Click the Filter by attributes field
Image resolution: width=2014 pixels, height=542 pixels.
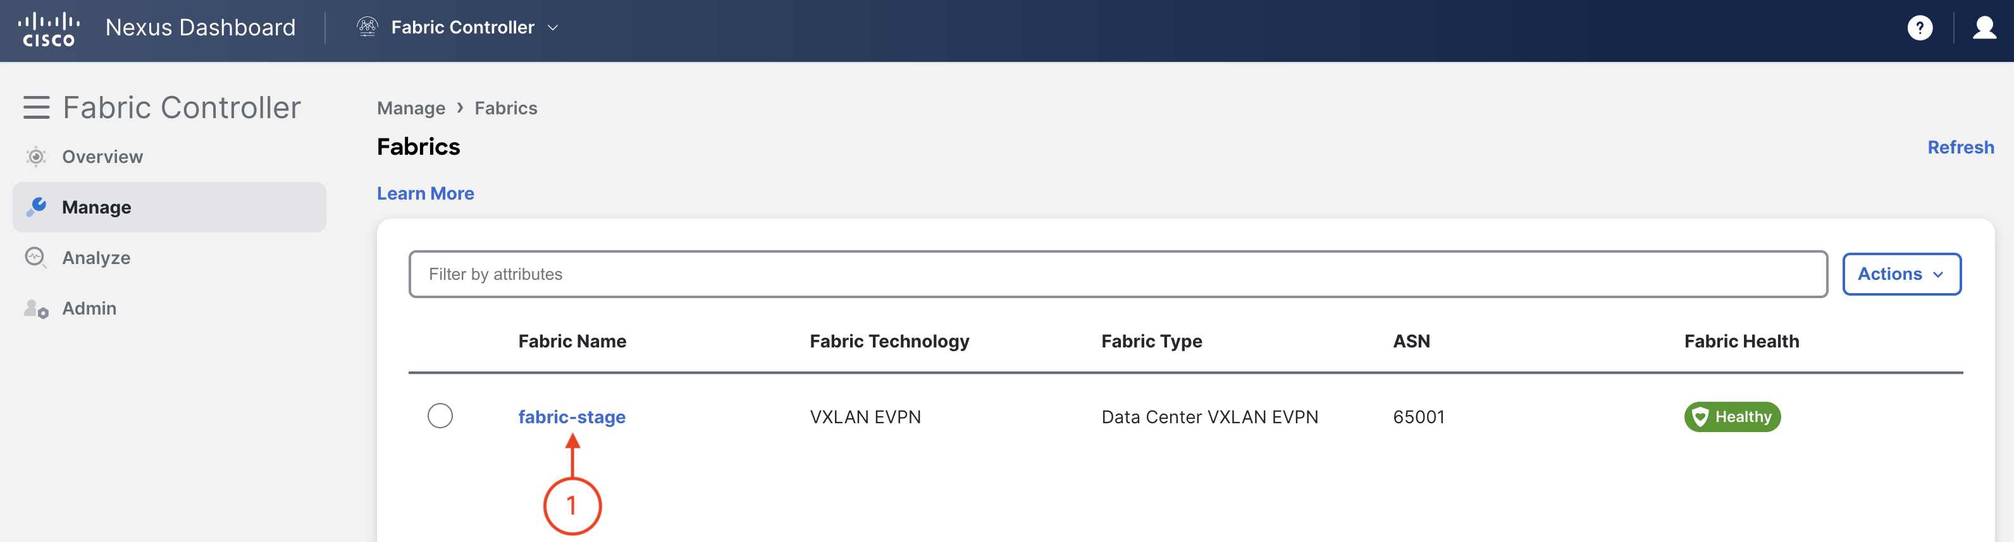(1117, 274)
